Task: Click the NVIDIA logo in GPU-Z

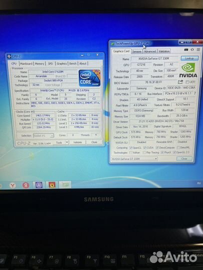Action: (x=188, y=70)
